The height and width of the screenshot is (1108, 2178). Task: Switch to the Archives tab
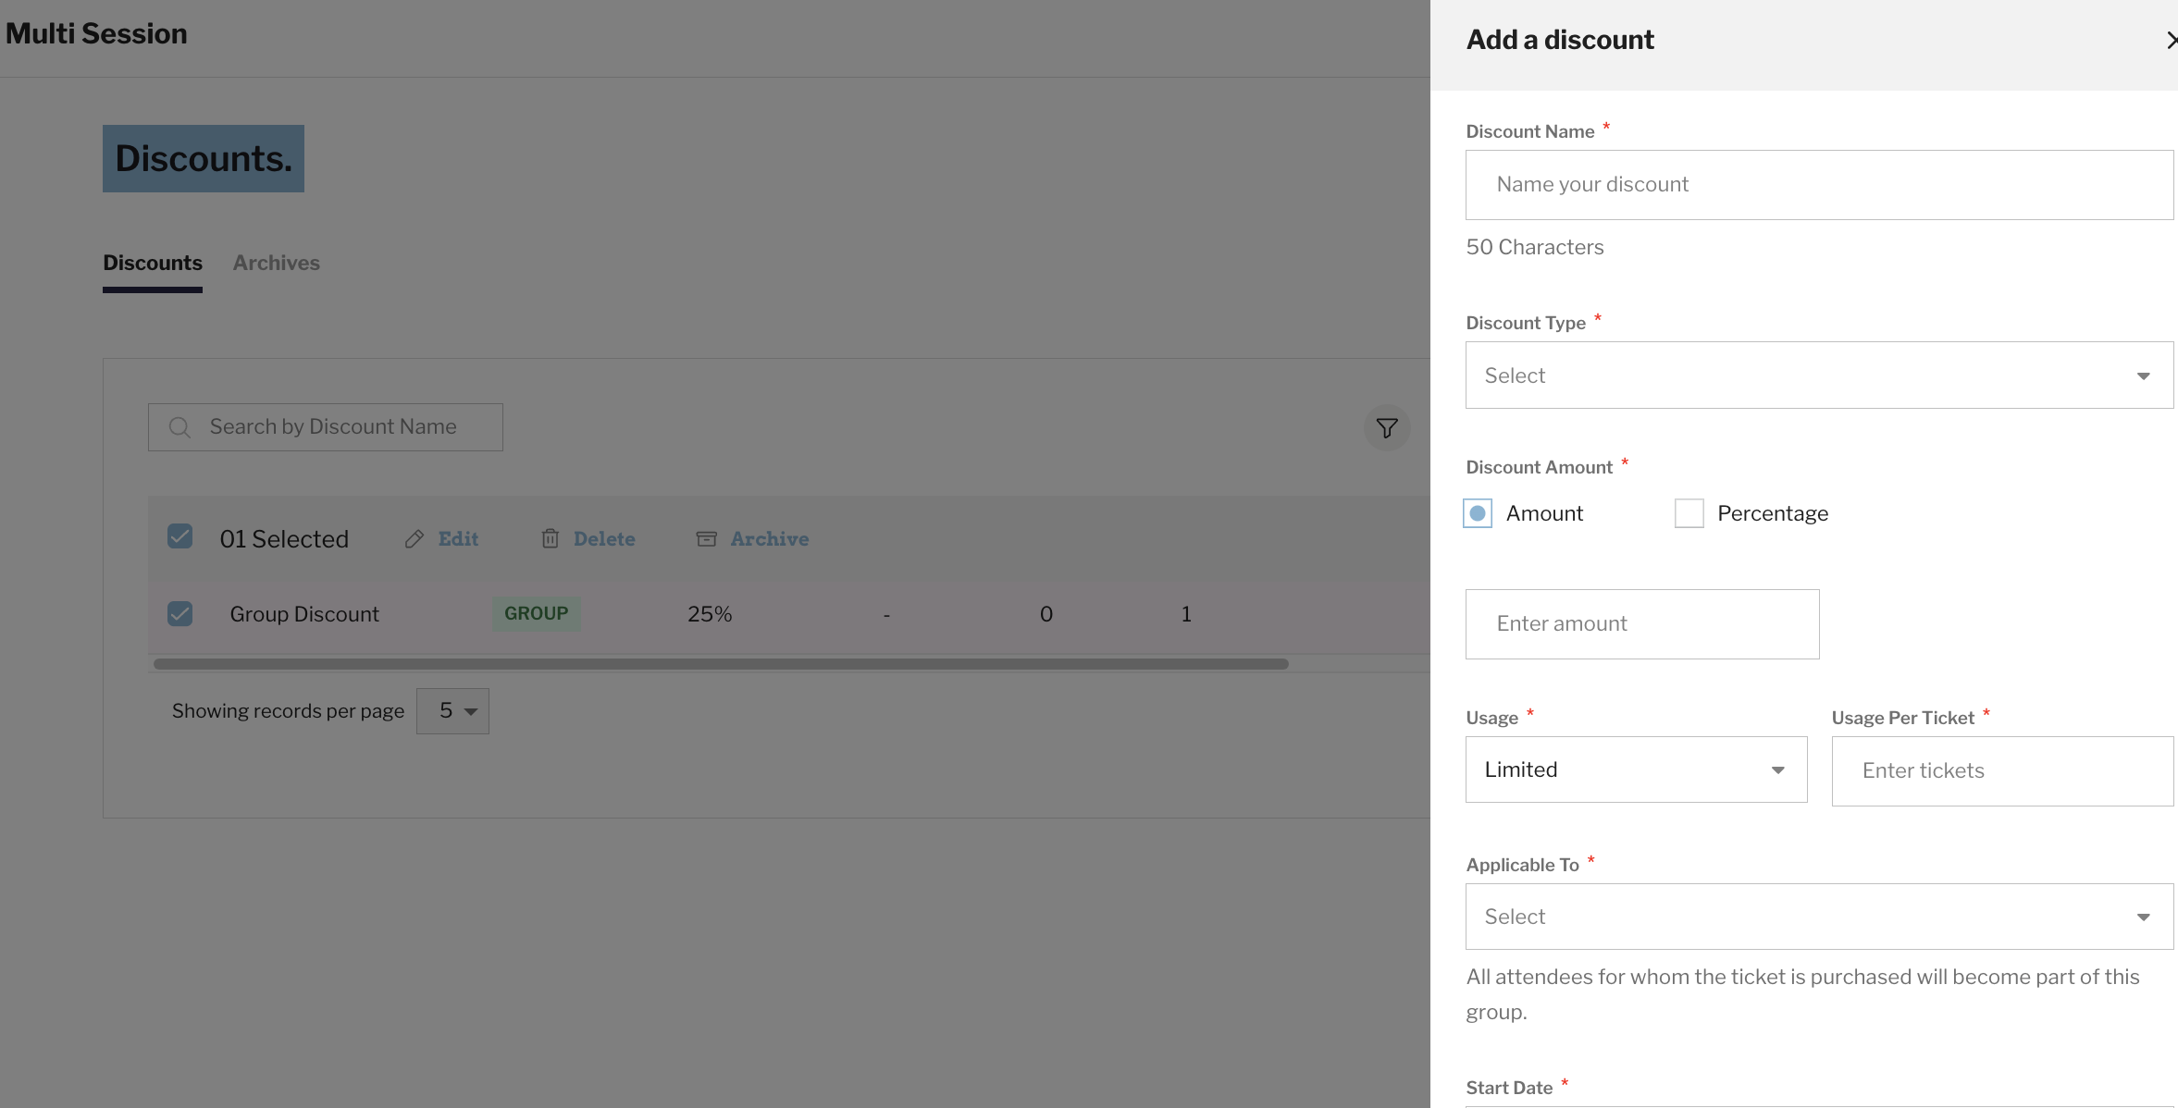pos(276,264)
